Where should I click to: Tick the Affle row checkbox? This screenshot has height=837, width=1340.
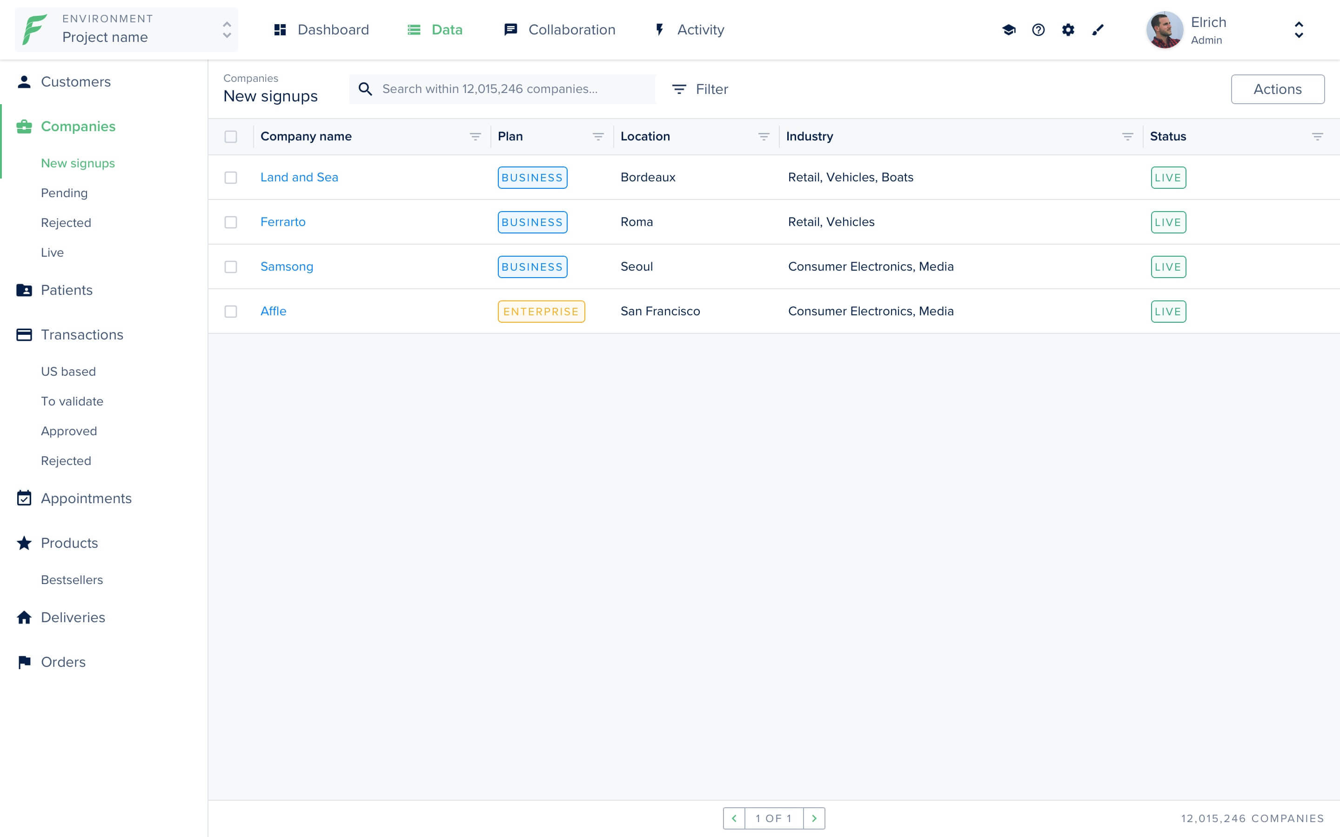coord(231,312)
